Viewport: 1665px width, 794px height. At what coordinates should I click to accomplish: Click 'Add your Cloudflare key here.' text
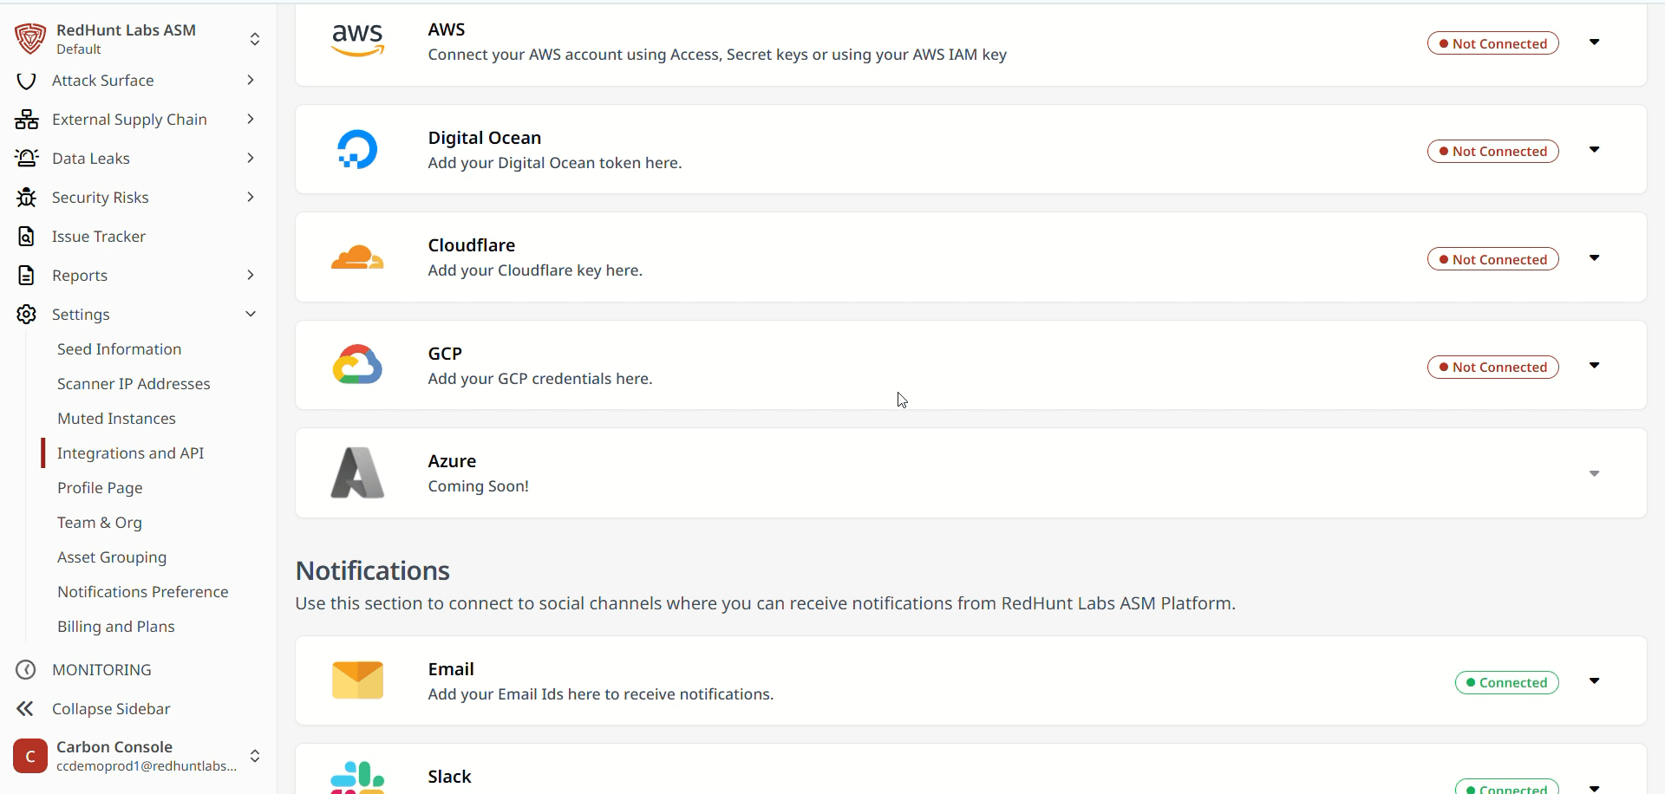coord(535,270)
